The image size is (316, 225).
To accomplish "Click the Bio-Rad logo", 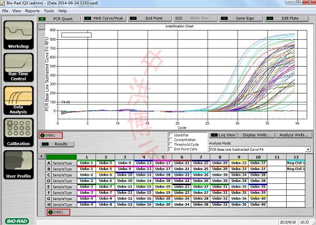I will [17, 221].
